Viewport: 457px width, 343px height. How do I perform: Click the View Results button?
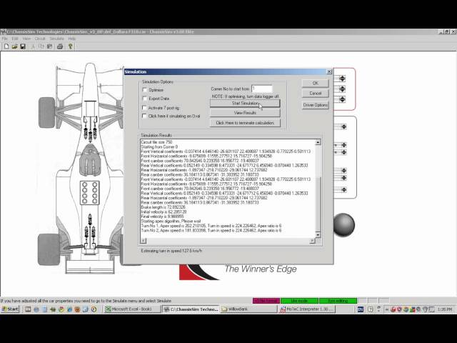click(x=245, y=113)
